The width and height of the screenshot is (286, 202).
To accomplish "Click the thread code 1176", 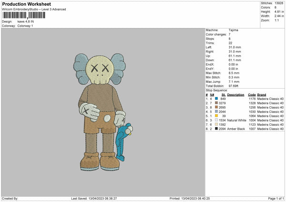I will click(252, 99).
